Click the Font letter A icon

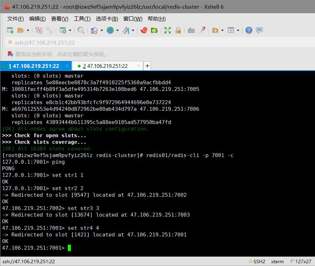(126, 30)
